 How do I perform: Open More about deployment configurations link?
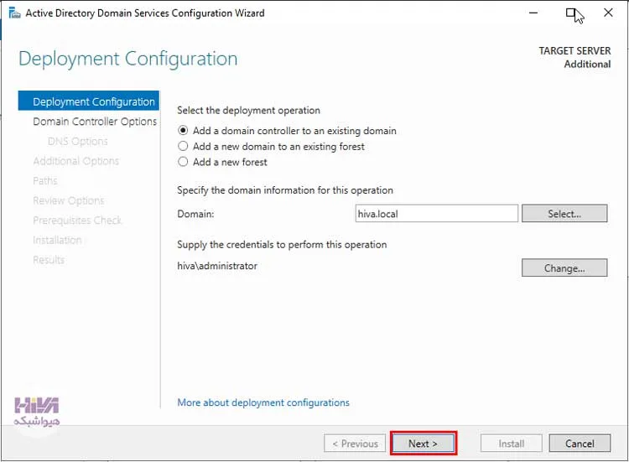[x=263, y=402]
